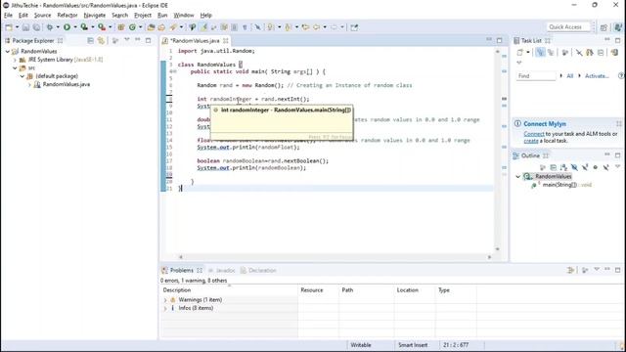The height and width of the screenshot is (352, 626).
Task: Toggle Link with Editor in Package Explorer
Action: pos(101,40)
